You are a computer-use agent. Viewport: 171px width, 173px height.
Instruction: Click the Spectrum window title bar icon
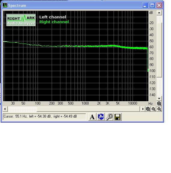point(5,5)
